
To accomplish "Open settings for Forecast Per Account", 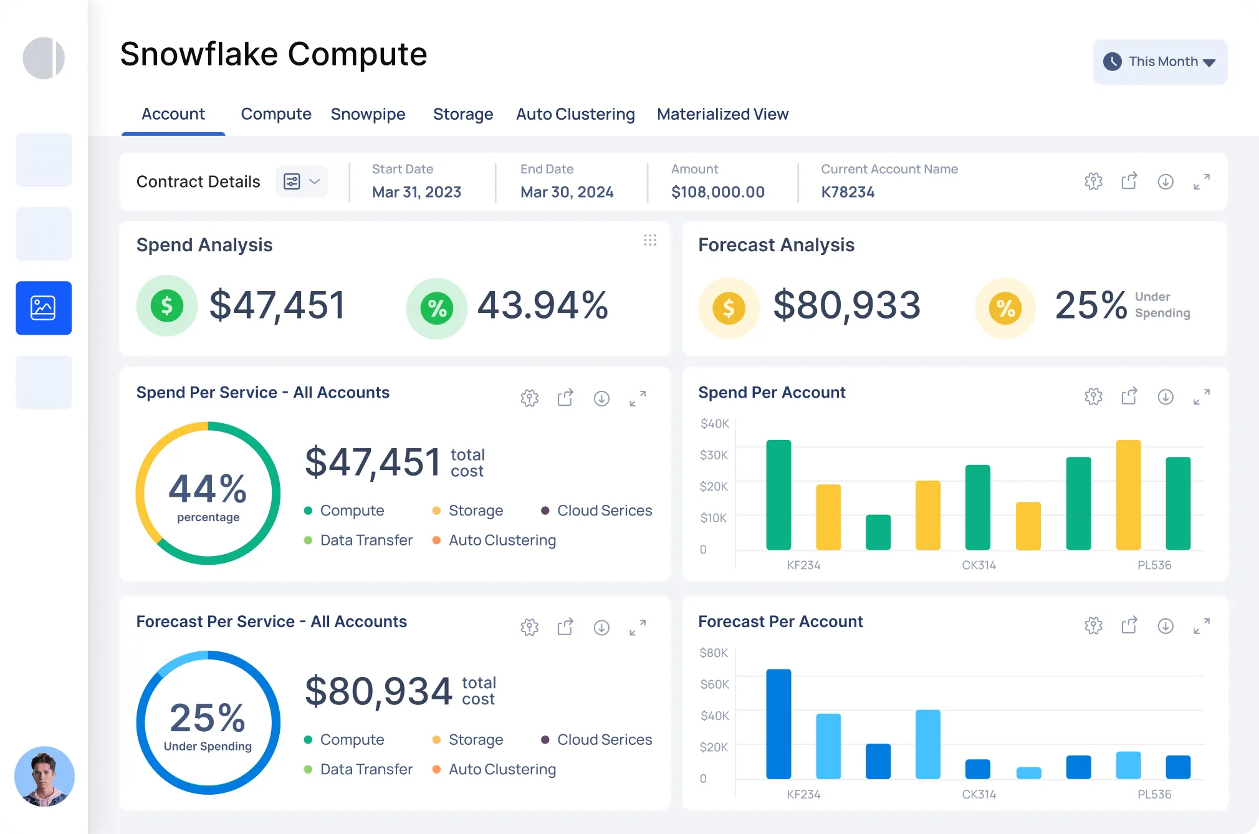I will coord(1093,626).
